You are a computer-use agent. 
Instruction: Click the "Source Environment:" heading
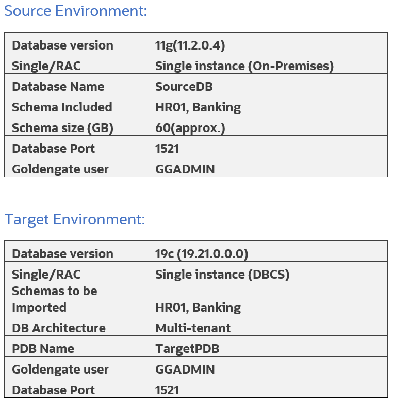coord(75,11)
